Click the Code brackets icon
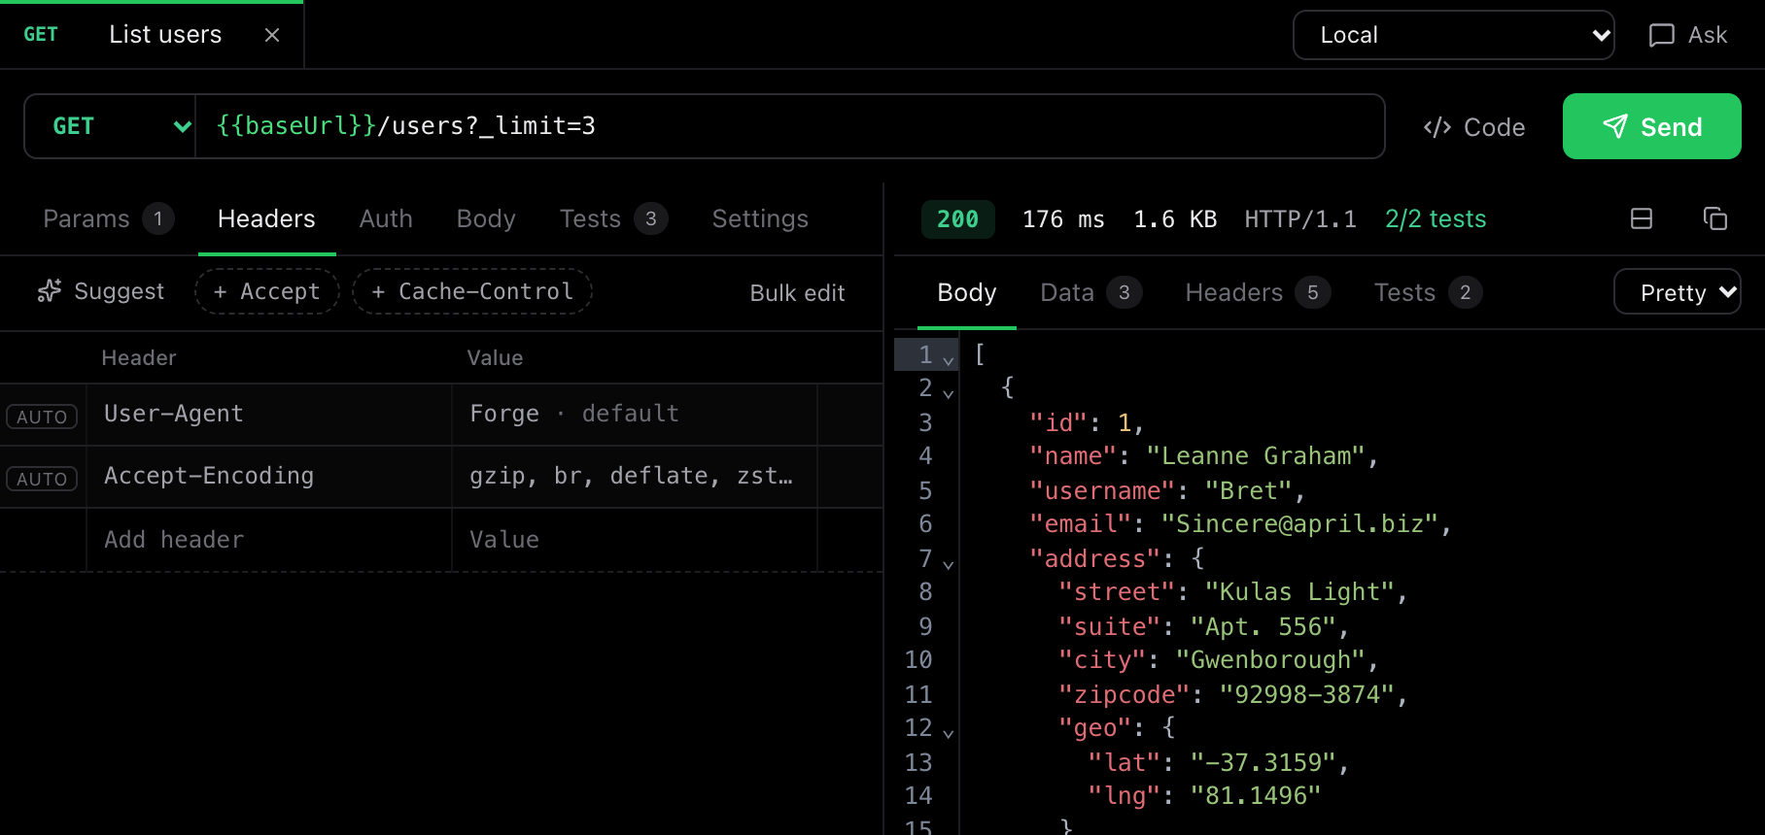Image resolution: width=1765 pixels, height=835 pixels. 1437,127
